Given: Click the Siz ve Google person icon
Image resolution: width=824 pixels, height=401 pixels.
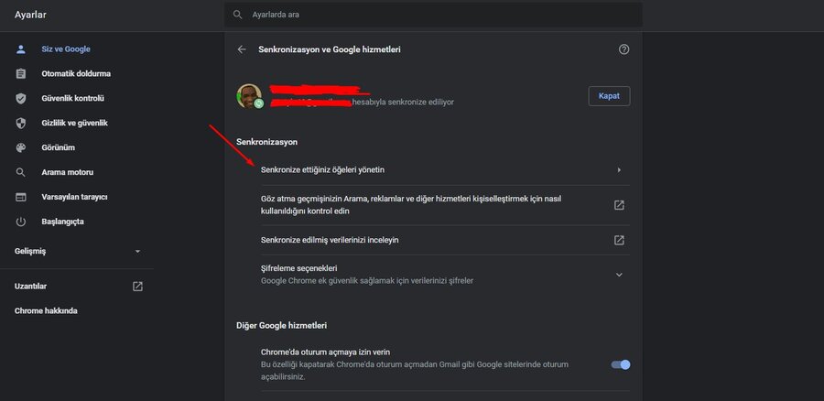Looking at the screenshot, I should pyautogui.click(x=21, y=49).
